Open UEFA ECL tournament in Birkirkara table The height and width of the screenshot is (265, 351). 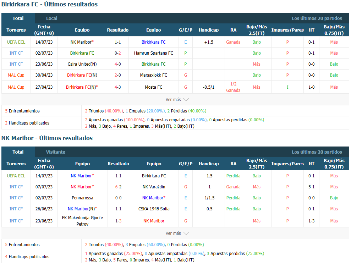point(16,42)
